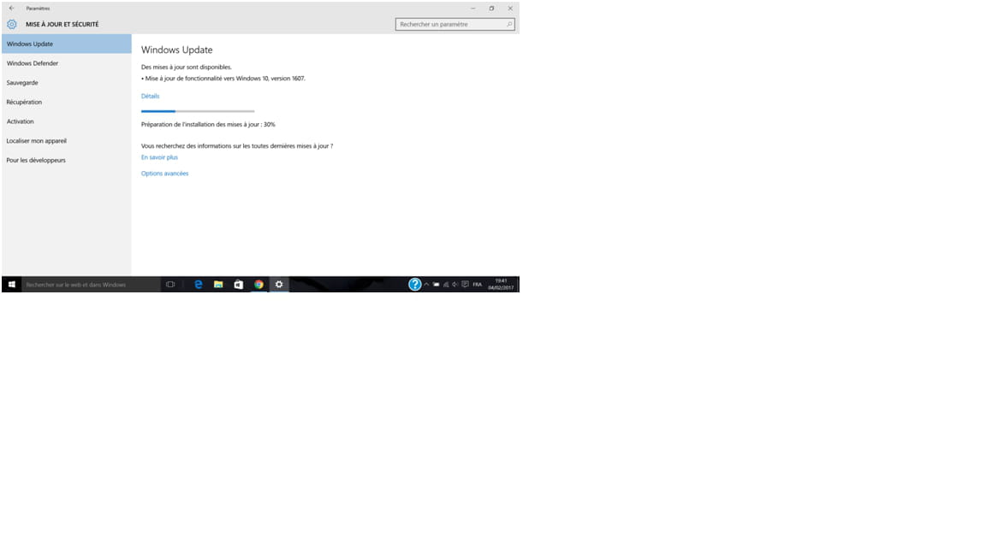986x554 pixels.
Task: Close the Paramètres window
Action: (x=511, y=9)
